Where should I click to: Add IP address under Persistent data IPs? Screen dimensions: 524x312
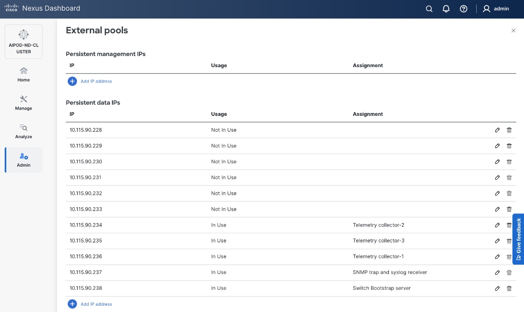90,304
